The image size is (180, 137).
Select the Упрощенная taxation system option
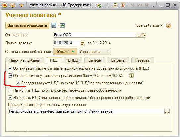point(94,52)
